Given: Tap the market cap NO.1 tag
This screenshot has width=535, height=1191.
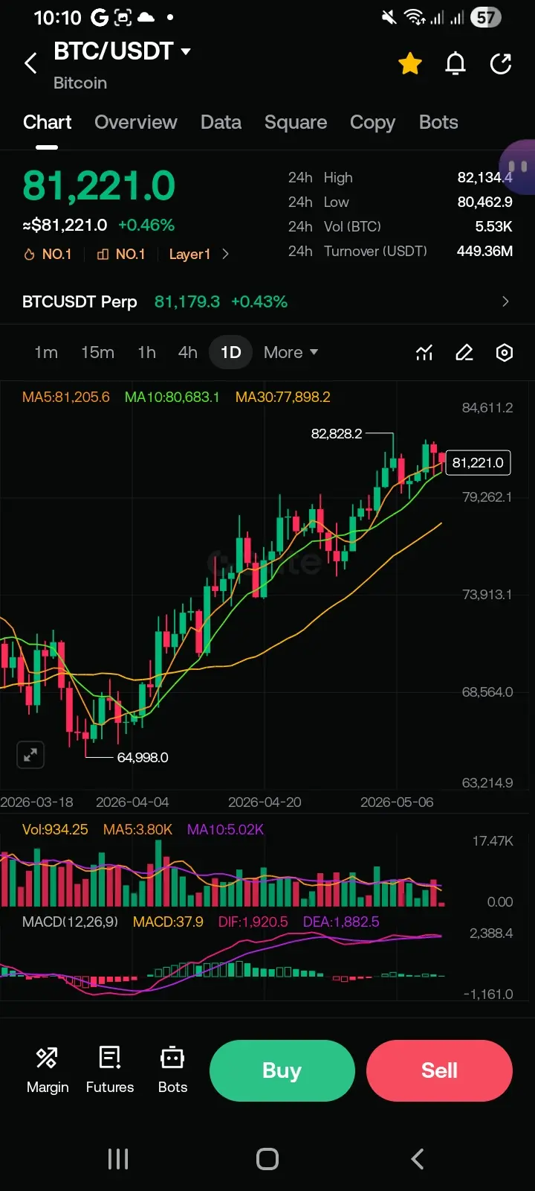Looking at the screenshot, I should 121,255.
